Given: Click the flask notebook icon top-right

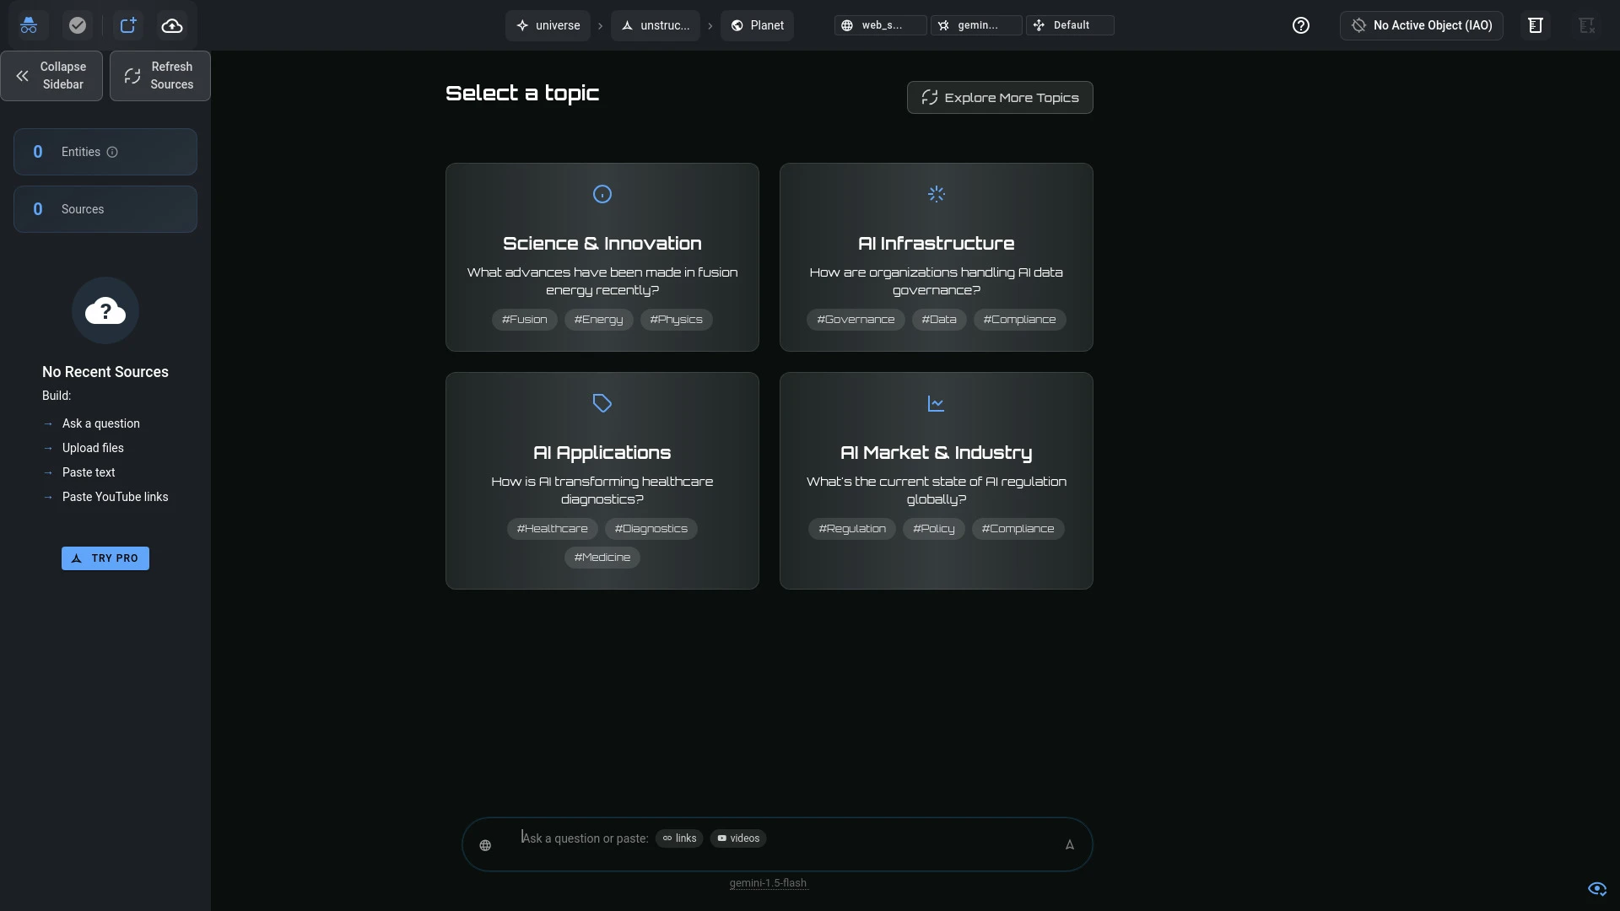Looking at the screenshot, I should (x=1536, y=25).
